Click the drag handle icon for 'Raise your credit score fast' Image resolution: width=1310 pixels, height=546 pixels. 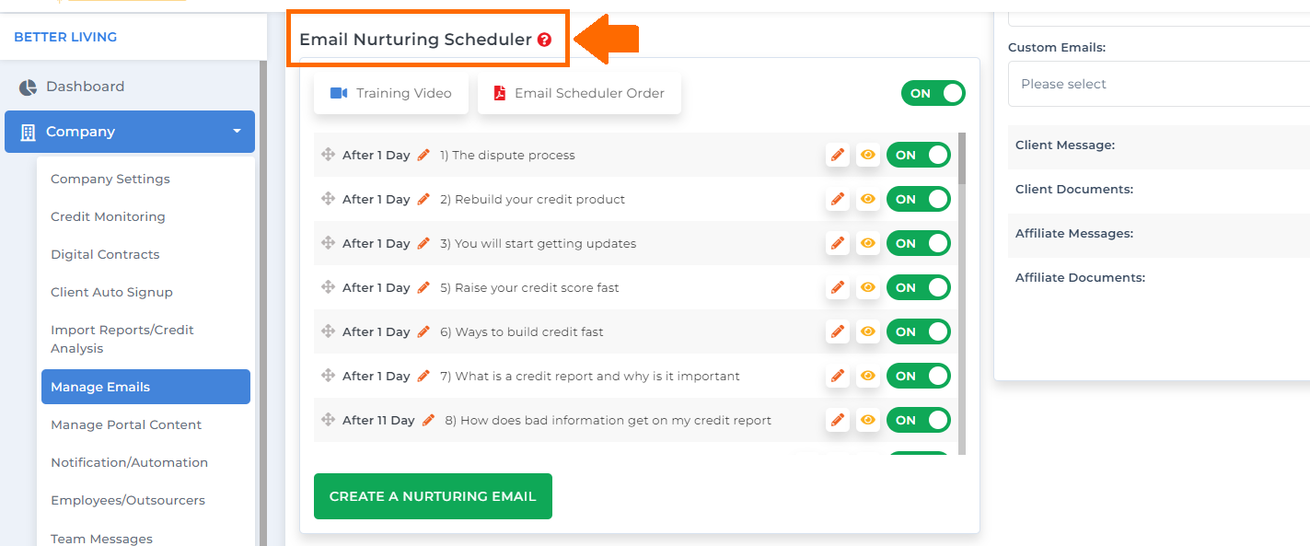click(328, 287)
